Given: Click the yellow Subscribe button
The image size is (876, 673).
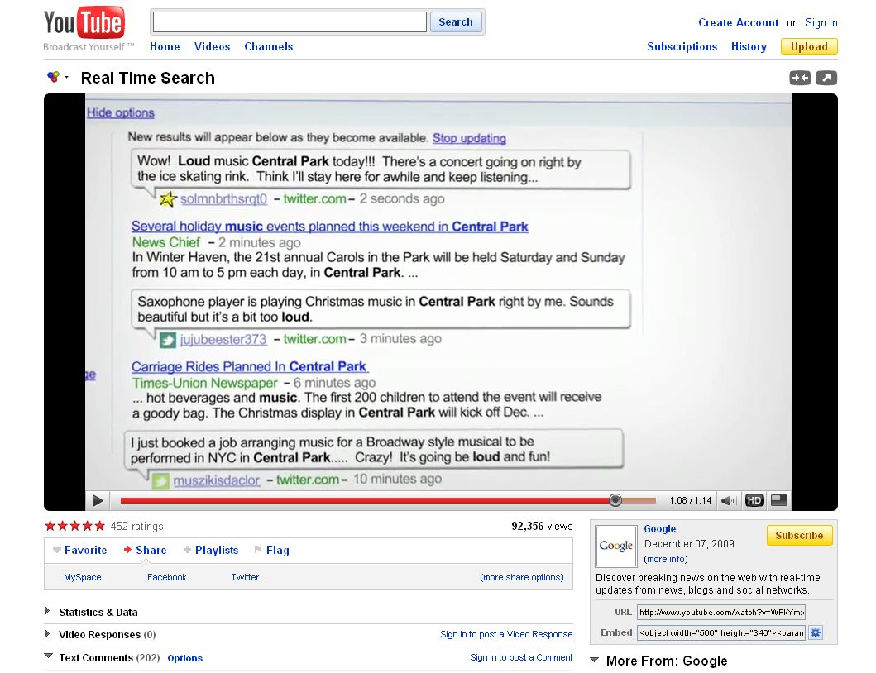Looking at the screenshot, I should point(799,536).
